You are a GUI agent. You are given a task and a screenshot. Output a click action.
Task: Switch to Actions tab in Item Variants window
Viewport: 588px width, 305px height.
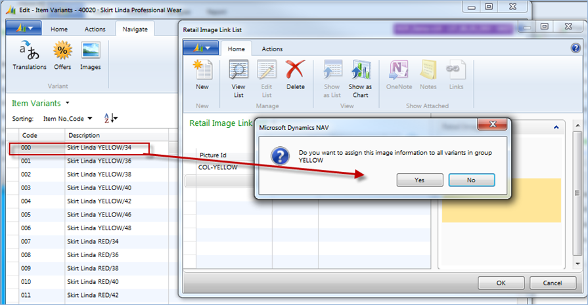pos(95,30)
